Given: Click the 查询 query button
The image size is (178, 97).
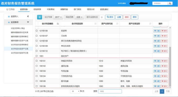Looking at the screenshot, I should tap(110, 17).
